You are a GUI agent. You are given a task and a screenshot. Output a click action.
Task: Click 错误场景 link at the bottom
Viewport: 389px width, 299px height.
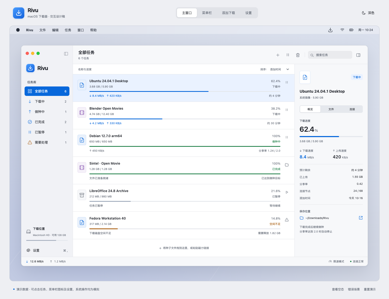point(354,289)
